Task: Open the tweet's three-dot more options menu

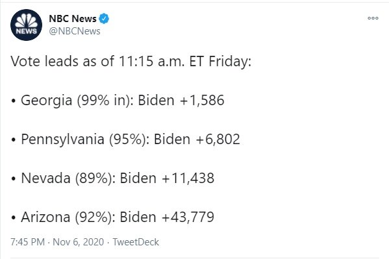Action: pyautogui.click(x=373, y=18)
